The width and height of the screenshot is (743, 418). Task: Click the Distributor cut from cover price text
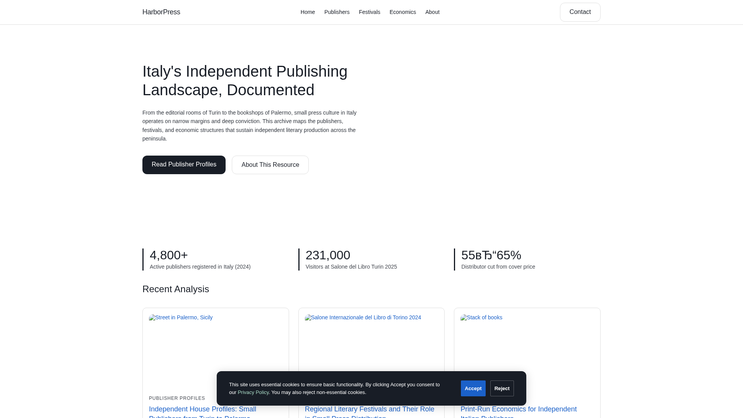(x=498, y=267)
